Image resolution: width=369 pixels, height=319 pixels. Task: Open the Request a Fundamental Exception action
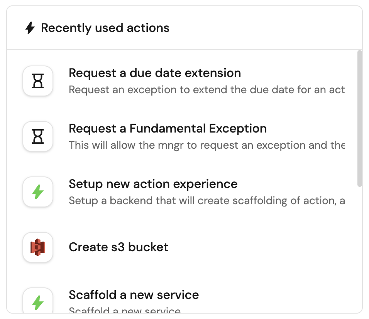click(168, 129)
